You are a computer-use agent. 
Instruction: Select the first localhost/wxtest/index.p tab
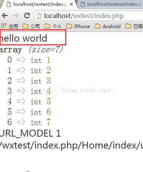pyautogui.click(x=38, y=5)
